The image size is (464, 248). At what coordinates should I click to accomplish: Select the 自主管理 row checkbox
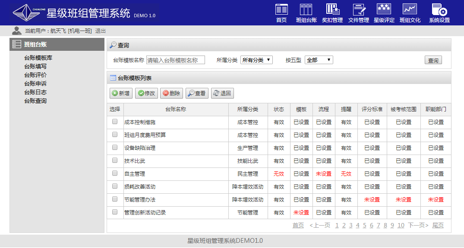pos(115,174)
